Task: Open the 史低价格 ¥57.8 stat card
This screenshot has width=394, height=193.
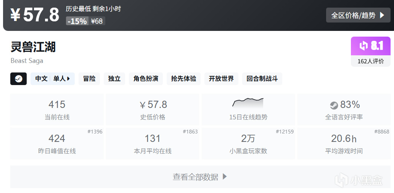Action: pos(153,109)
